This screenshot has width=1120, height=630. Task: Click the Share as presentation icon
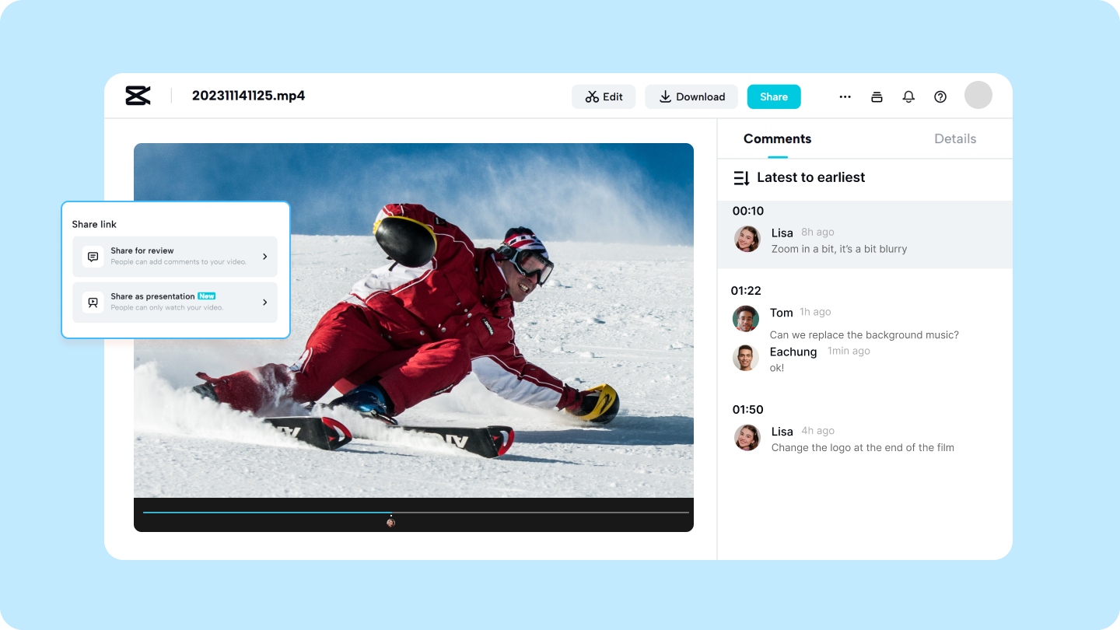[93, 303]
